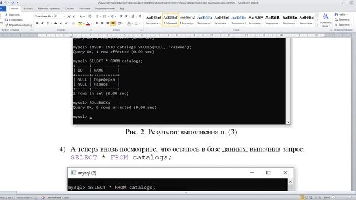Sort the selected text
Screen dimensions: 356x200
[133, 16]
